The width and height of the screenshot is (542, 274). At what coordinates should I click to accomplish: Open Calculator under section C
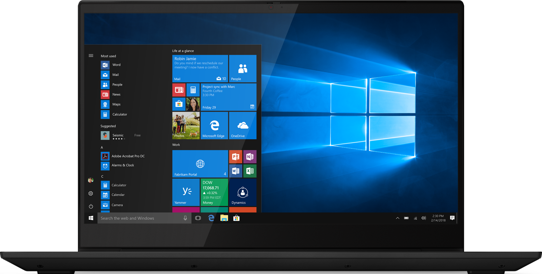(x=114, y=185)
